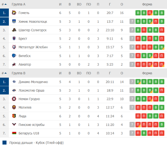Image resolution: width=167 pixels, height=146 pixels.
Task: Click the Пинские ястребы team logo
Action: coord(14,124)
